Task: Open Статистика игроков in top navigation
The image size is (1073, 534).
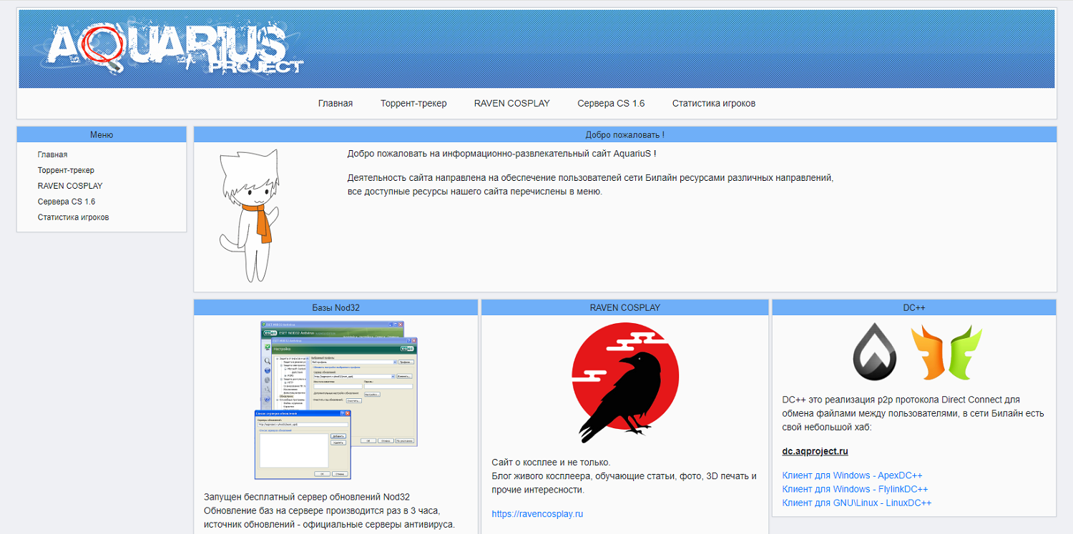Action: point(714,104)
